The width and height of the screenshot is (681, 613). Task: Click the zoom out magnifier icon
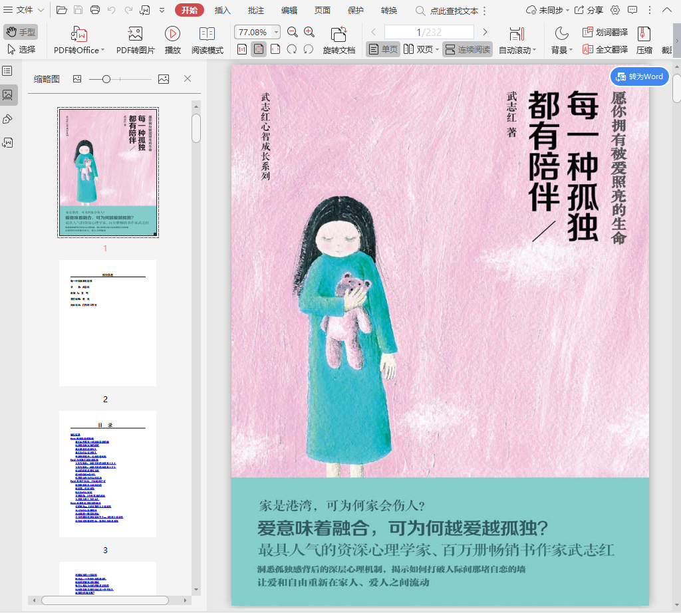[293, 32]
